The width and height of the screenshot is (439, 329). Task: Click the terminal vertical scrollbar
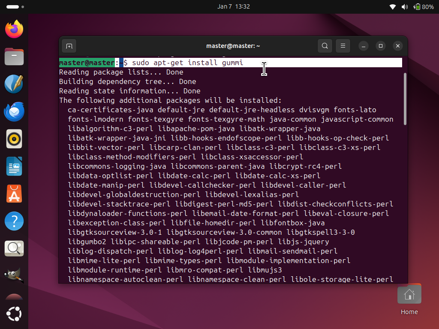405,99
